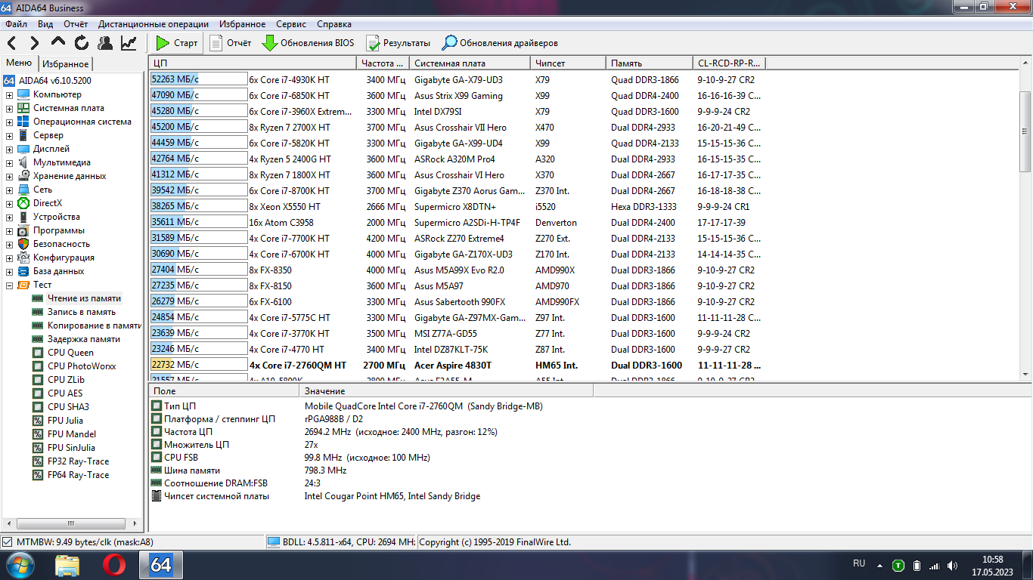Select the AIDA64 v6.10.5200 root node

click(x=55, y=80)
